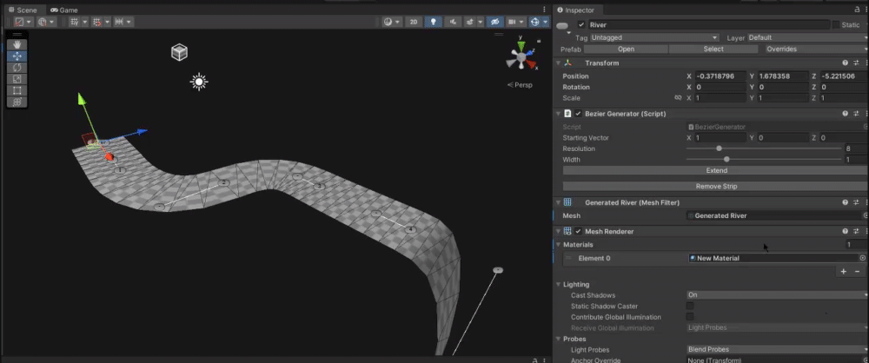Select the Scale tool
The height and width of the screenshot is (363, 869).
pyautogui.click(x=17, y=79)
